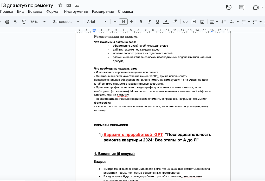Open the comments history icon

tap(242, 7)
